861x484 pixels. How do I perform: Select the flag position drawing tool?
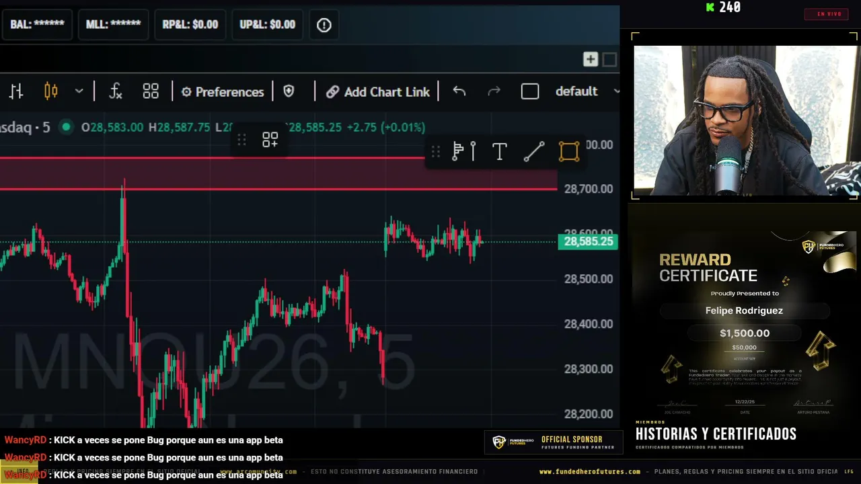[464, 151]
